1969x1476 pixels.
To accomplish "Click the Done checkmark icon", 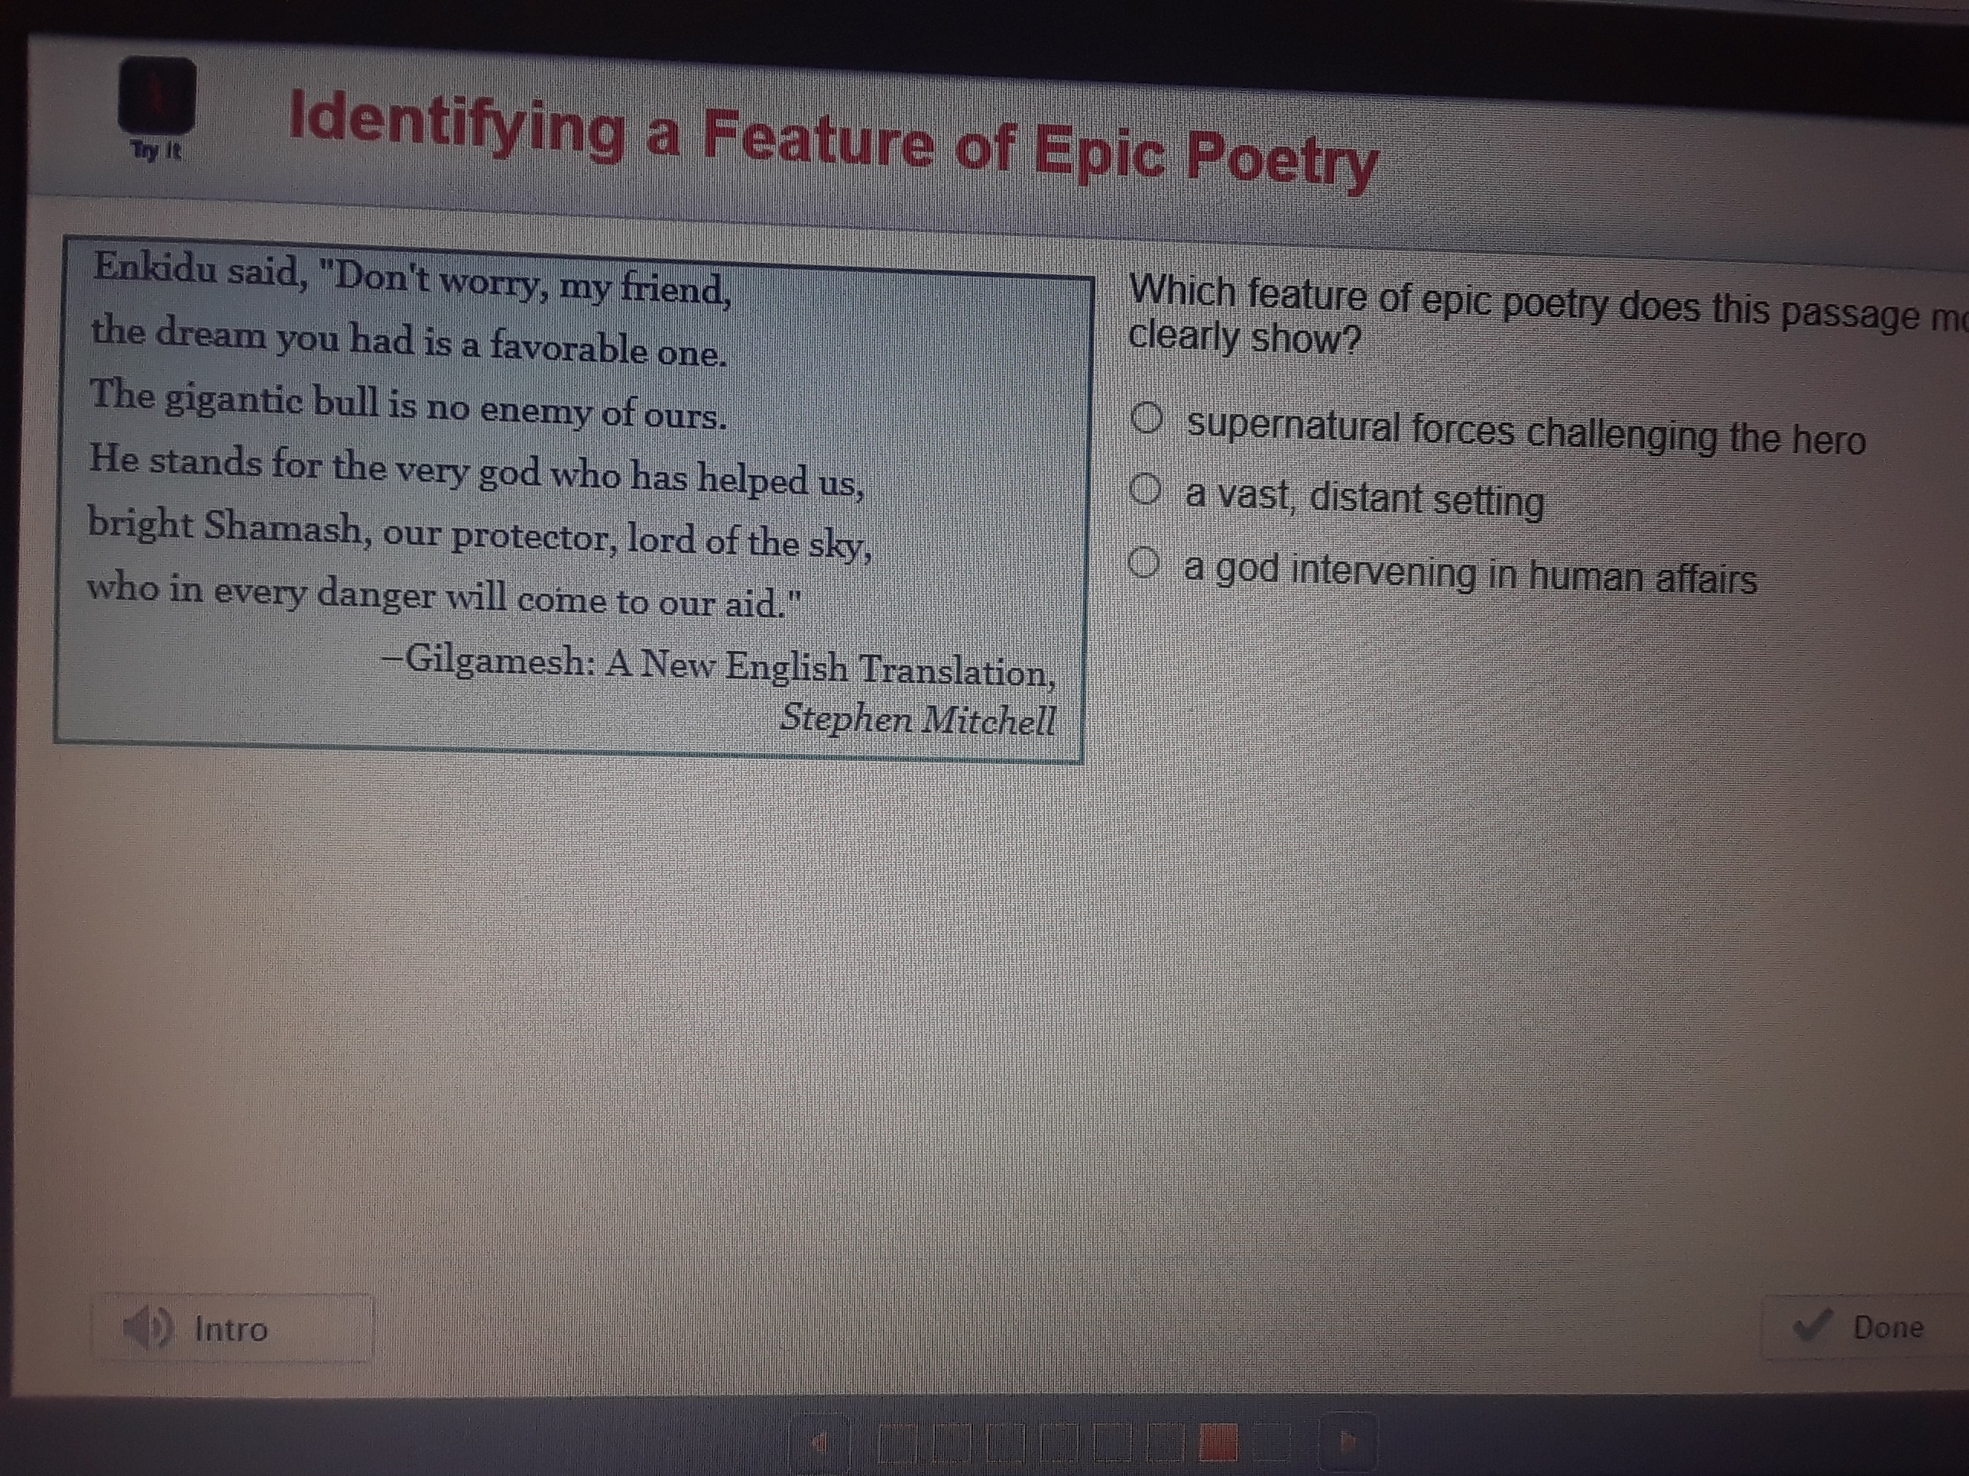I will [x=1813, y=1326].
